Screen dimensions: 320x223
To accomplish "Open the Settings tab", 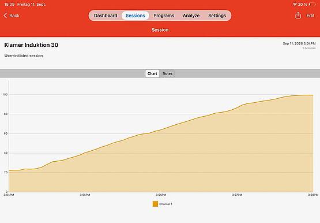I will (x=217, y=16).
